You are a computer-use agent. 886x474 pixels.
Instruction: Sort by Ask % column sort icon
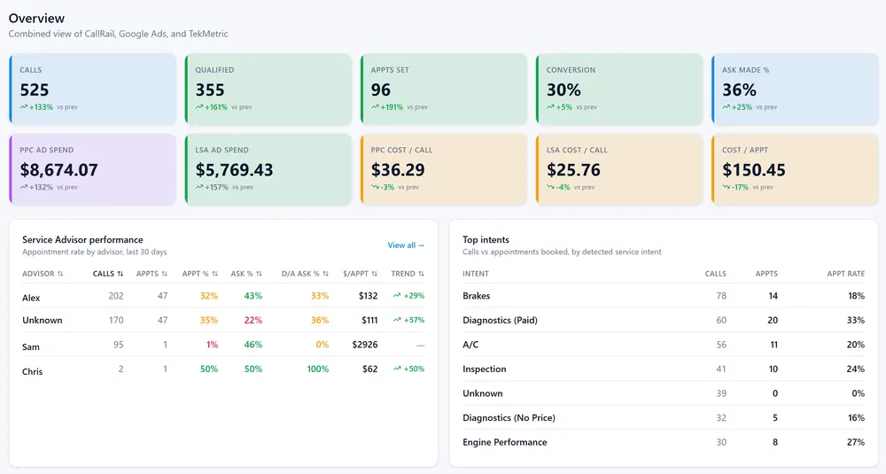pyautogui.click(x=259, y=274)
